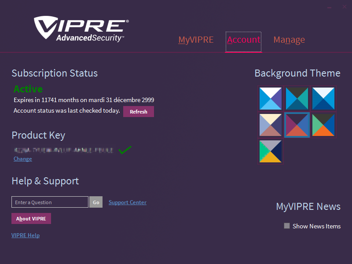
Task: Click Change under the Product Key
Action: pos(22,158)
